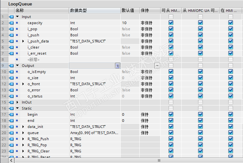
Task: Click the tag icon beside i_push_data
Action: coord(11,41)
